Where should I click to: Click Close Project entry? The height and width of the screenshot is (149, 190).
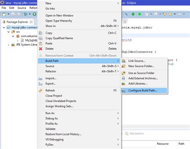(79, 96)
